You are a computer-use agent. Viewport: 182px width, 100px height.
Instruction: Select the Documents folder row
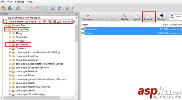click(131, 29)
